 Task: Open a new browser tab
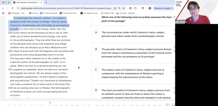pyautogui.click(x=46, y=2)
